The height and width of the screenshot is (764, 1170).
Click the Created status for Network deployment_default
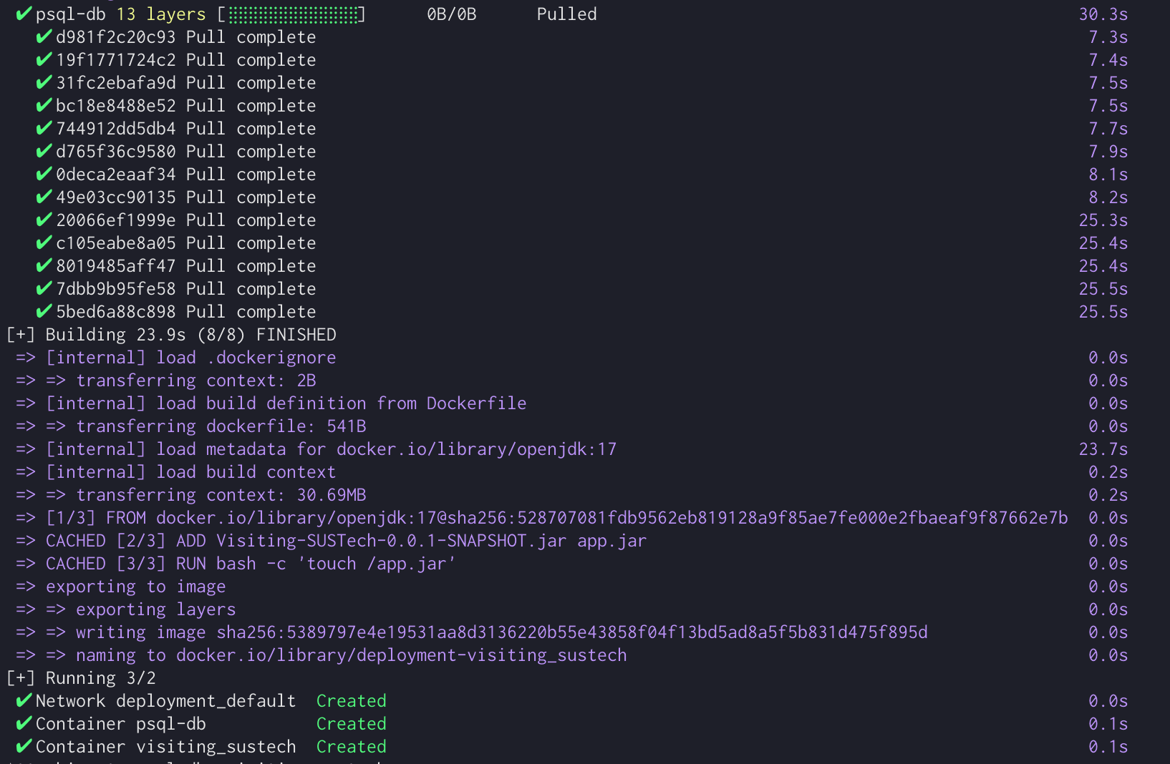tap(351, 701)
